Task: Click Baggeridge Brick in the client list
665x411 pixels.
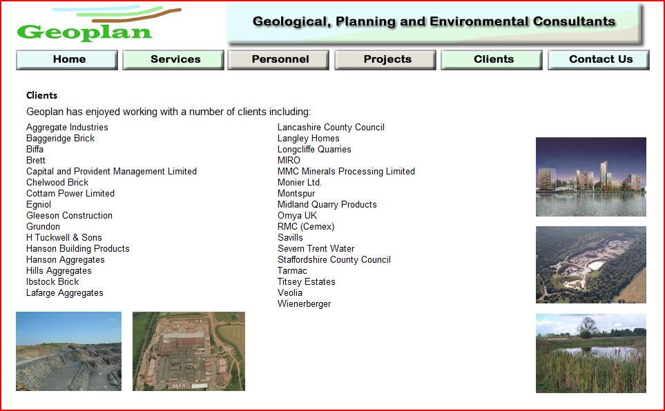Action: 60,138
